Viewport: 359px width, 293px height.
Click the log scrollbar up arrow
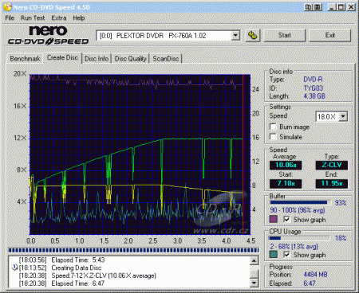pos(254,260)
